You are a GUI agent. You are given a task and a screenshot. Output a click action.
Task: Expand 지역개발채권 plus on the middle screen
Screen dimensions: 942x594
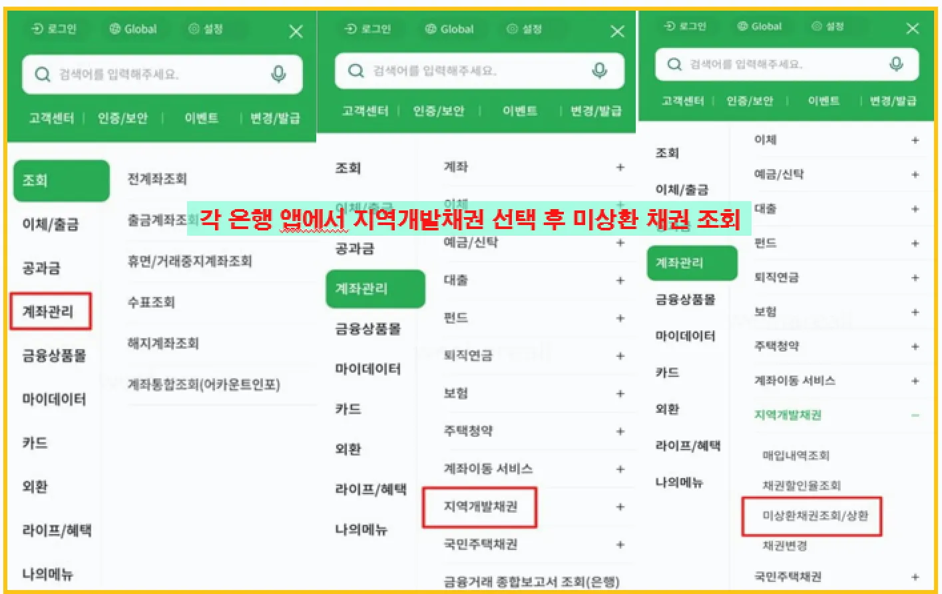(x=620, y=507)
